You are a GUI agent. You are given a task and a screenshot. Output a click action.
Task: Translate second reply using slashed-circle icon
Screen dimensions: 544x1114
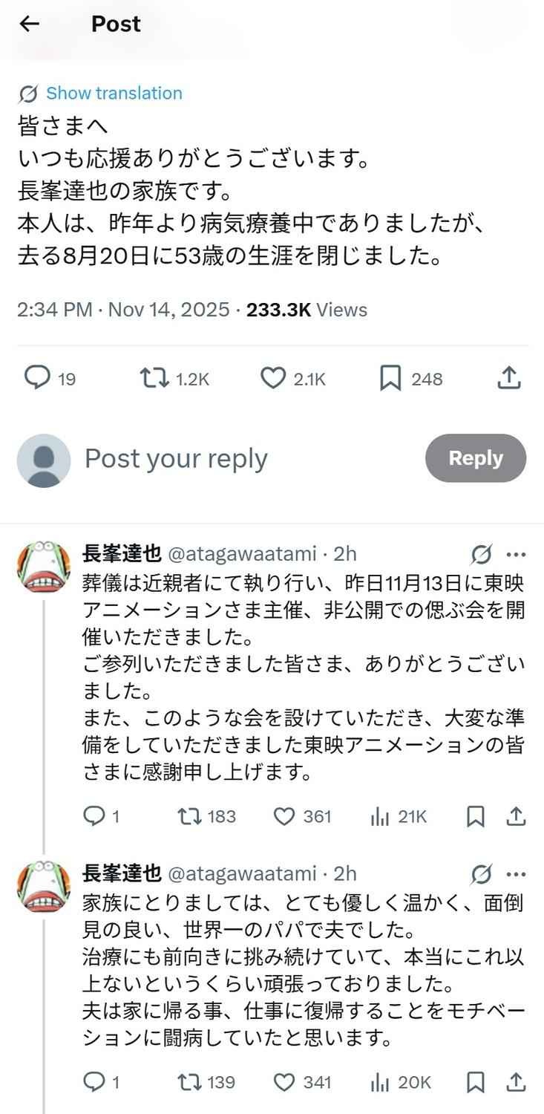482,873
